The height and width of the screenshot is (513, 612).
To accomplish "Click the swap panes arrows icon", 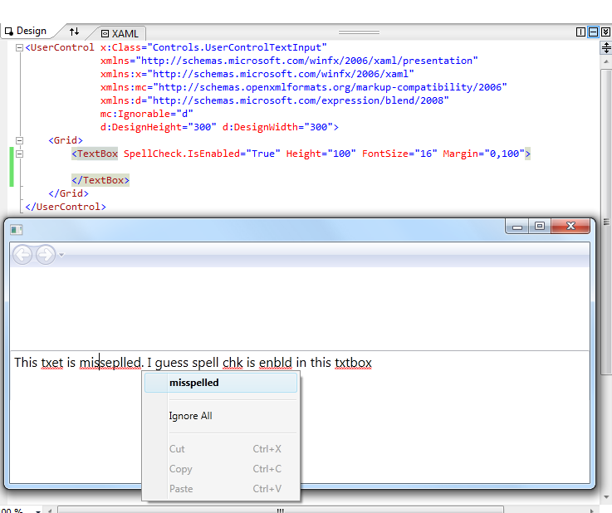I will (x=74, y=32).
